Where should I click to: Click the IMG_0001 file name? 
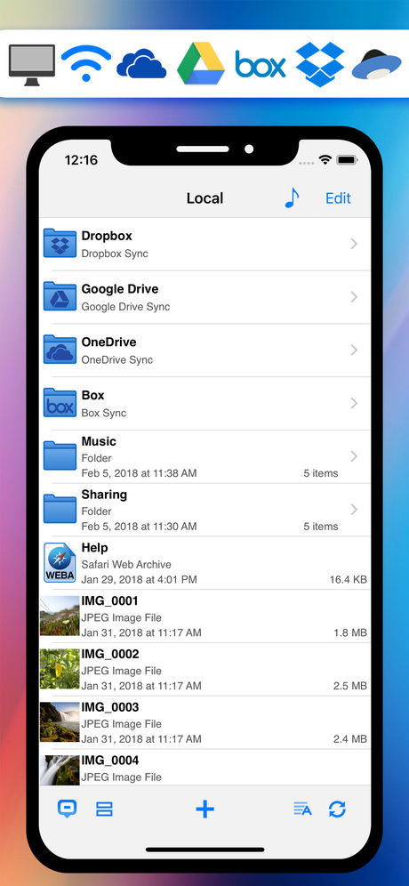(109, 600)
